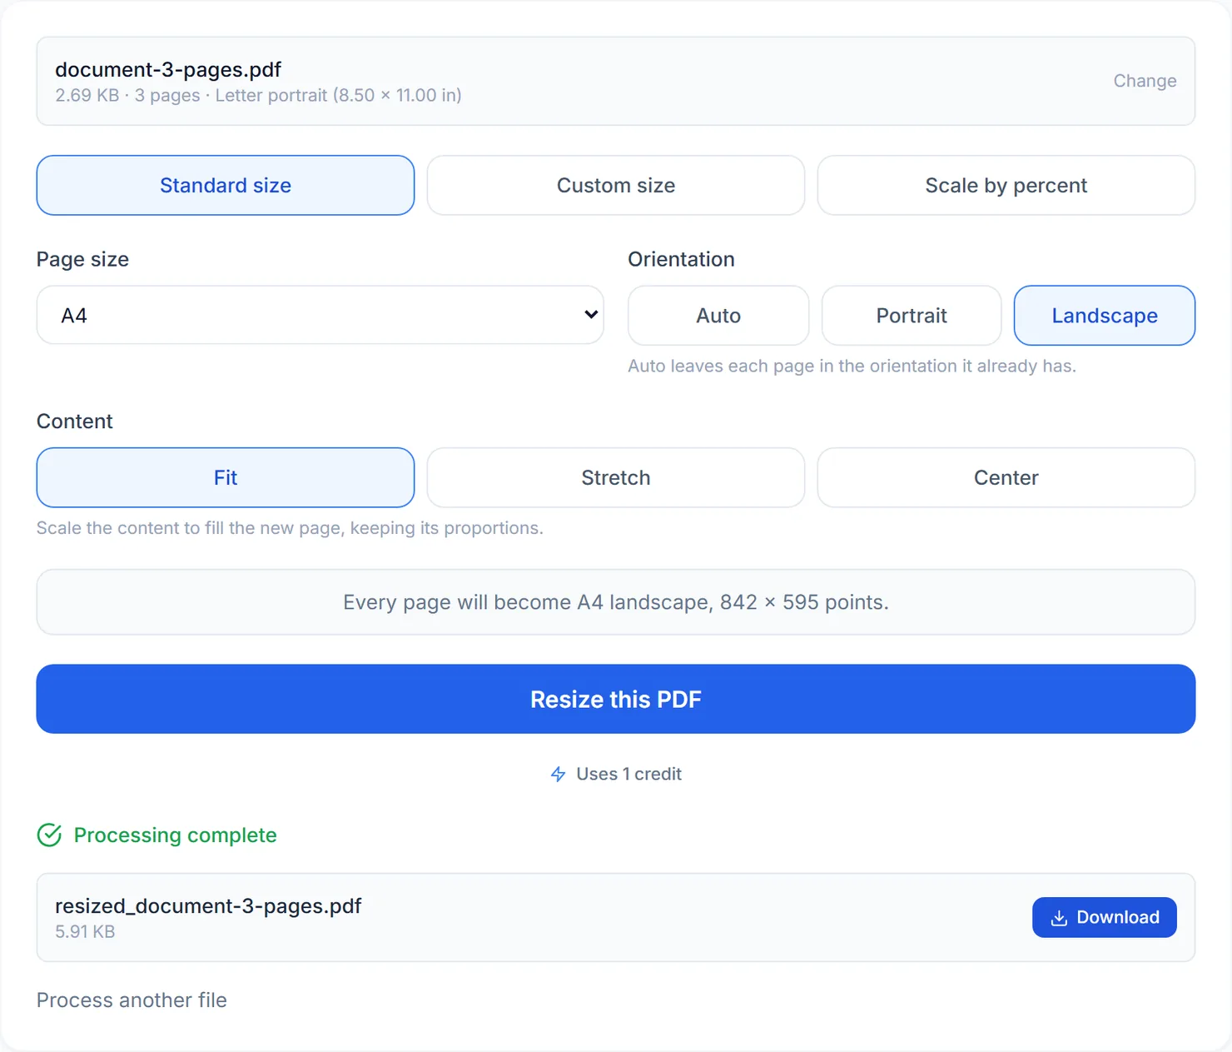Set orientation to Auto
Image resolution: width=1232 pixels, height=1052 pixels.
point(718,316)
